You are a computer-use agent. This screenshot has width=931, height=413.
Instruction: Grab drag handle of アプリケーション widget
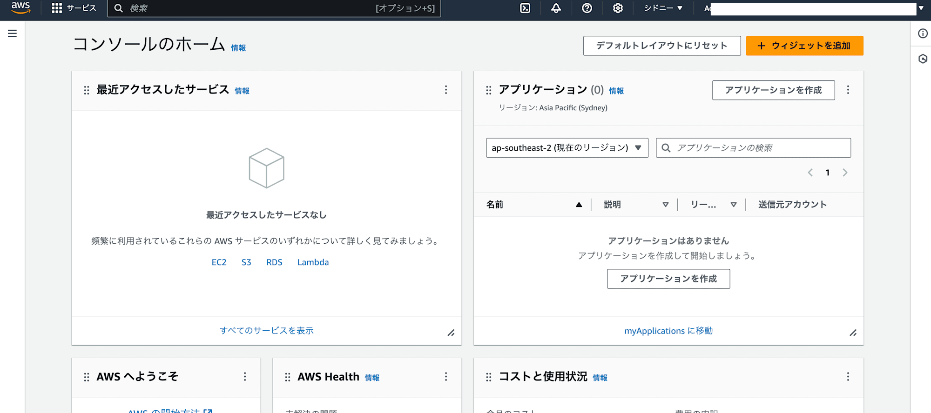pos(489,90)
